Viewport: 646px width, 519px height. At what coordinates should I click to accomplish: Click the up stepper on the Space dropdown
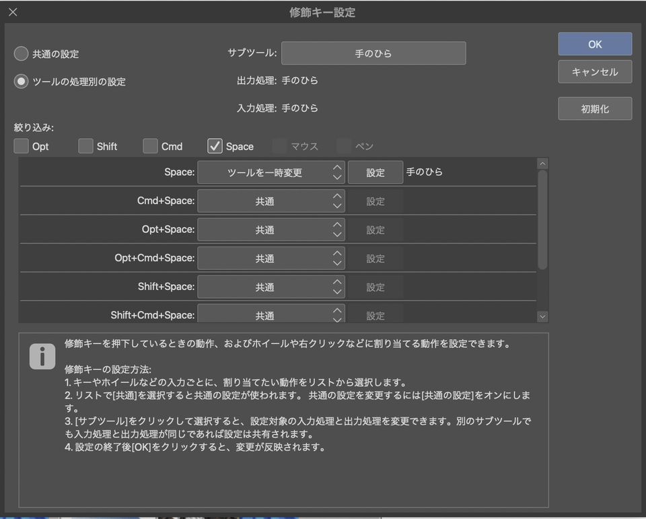pos(338,168)
